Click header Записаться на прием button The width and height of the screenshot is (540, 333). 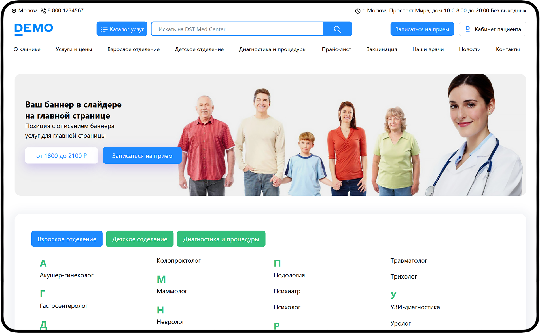[x=422, y=29]
